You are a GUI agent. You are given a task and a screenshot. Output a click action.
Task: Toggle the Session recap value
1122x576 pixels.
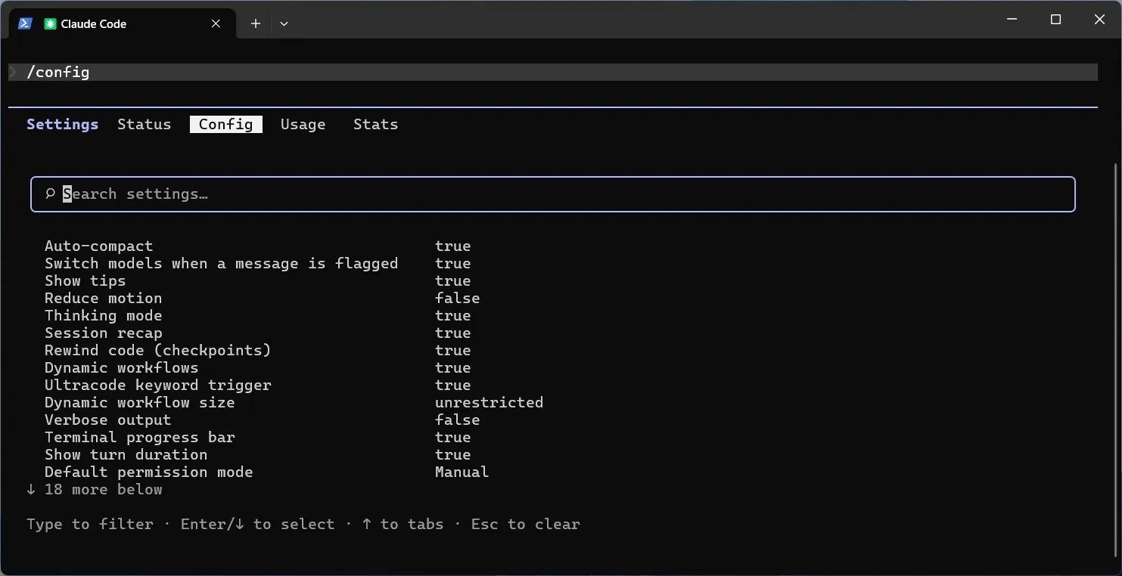(453, 333)
